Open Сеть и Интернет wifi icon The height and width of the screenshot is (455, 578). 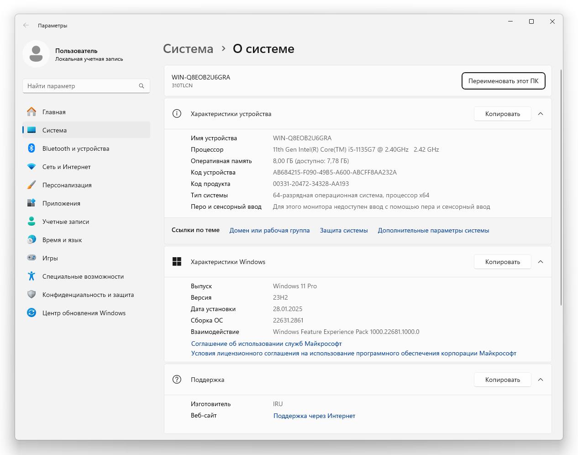32,167
